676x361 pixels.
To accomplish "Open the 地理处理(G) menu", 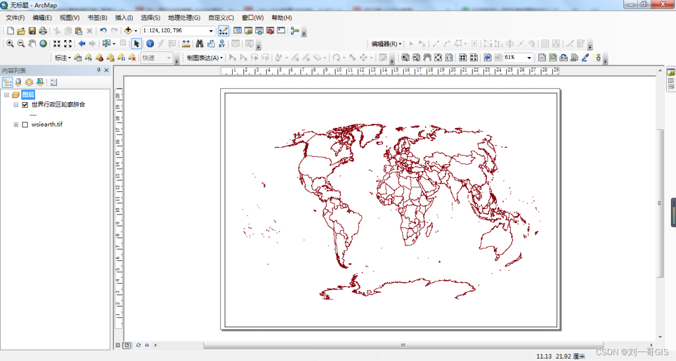I will point(184,18).
